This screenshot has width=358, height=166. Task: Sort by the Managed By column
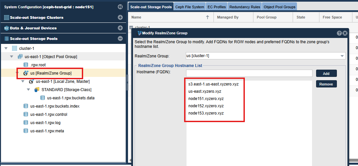pos(234,17)
